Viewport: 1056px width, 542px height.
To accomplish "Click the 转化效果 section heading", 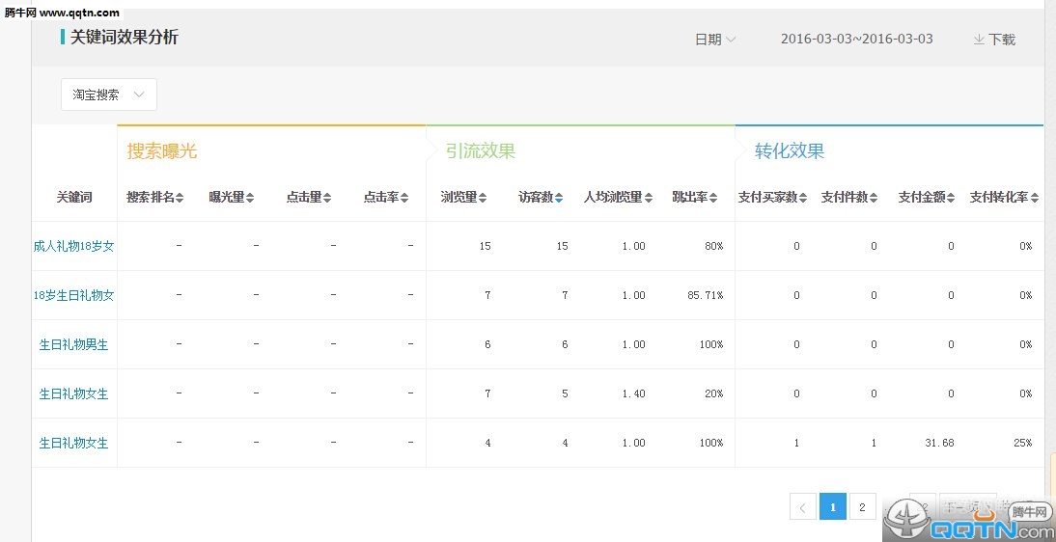I will click(790, 150).
